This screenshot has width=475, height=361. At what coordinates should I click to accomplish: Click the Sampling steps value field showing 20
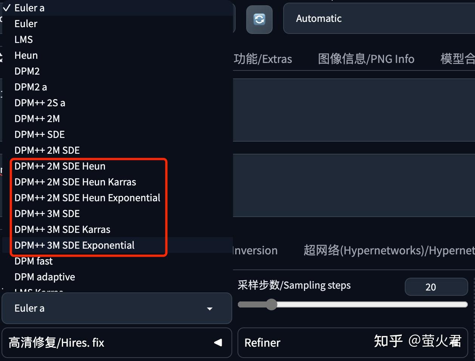[436, 287]
